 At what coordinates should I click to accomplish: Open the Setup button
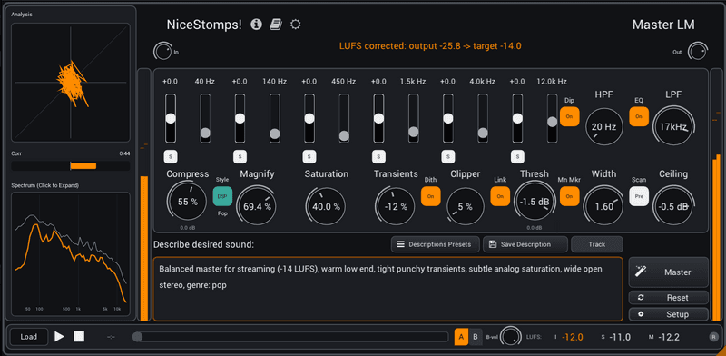(669, 314)
